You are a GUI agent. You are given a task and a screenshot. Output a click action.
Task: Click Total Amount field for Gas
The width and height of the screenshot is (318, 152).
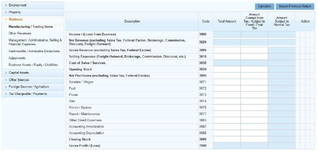[x=227, y=101]
